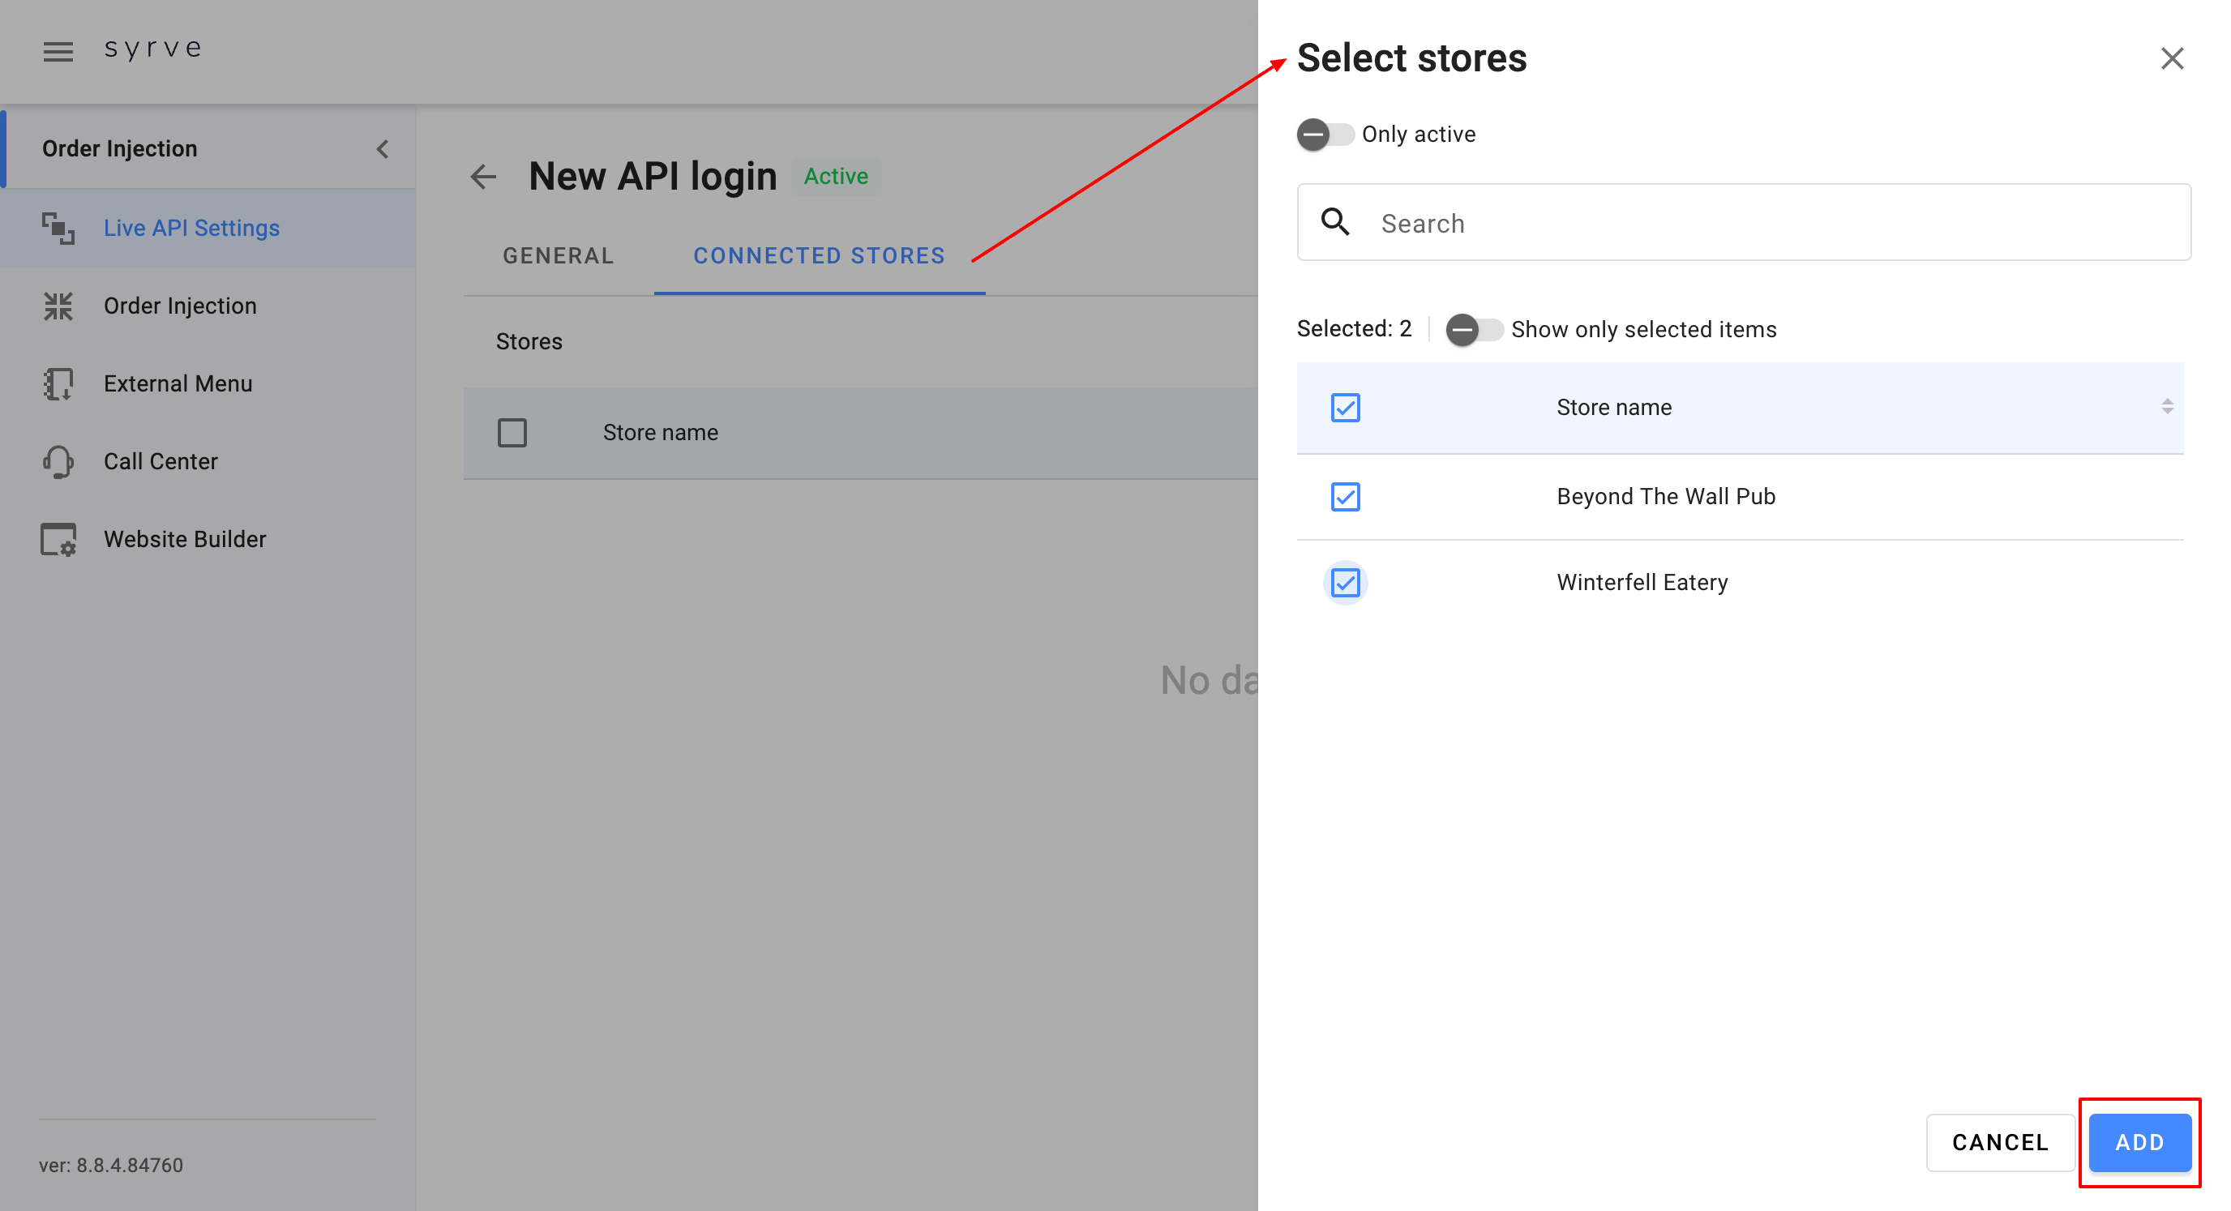
Task: Click the Website Builder icon
Action: pyautogui.click(x=58, y=540)
